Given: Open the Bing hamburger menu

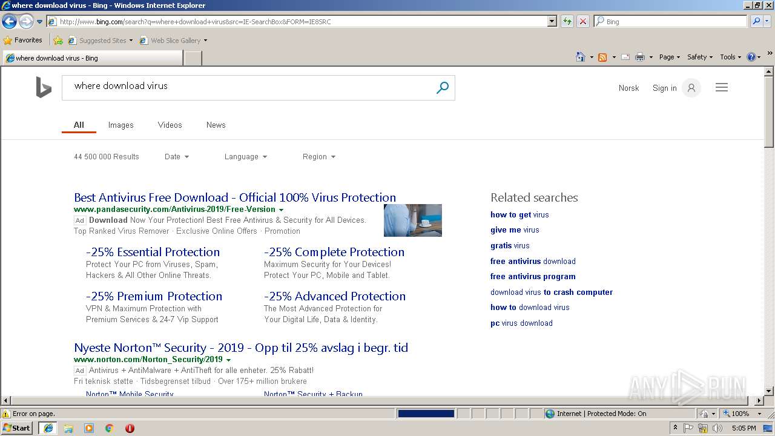Looking at the screenshot, I should point(721,87).
